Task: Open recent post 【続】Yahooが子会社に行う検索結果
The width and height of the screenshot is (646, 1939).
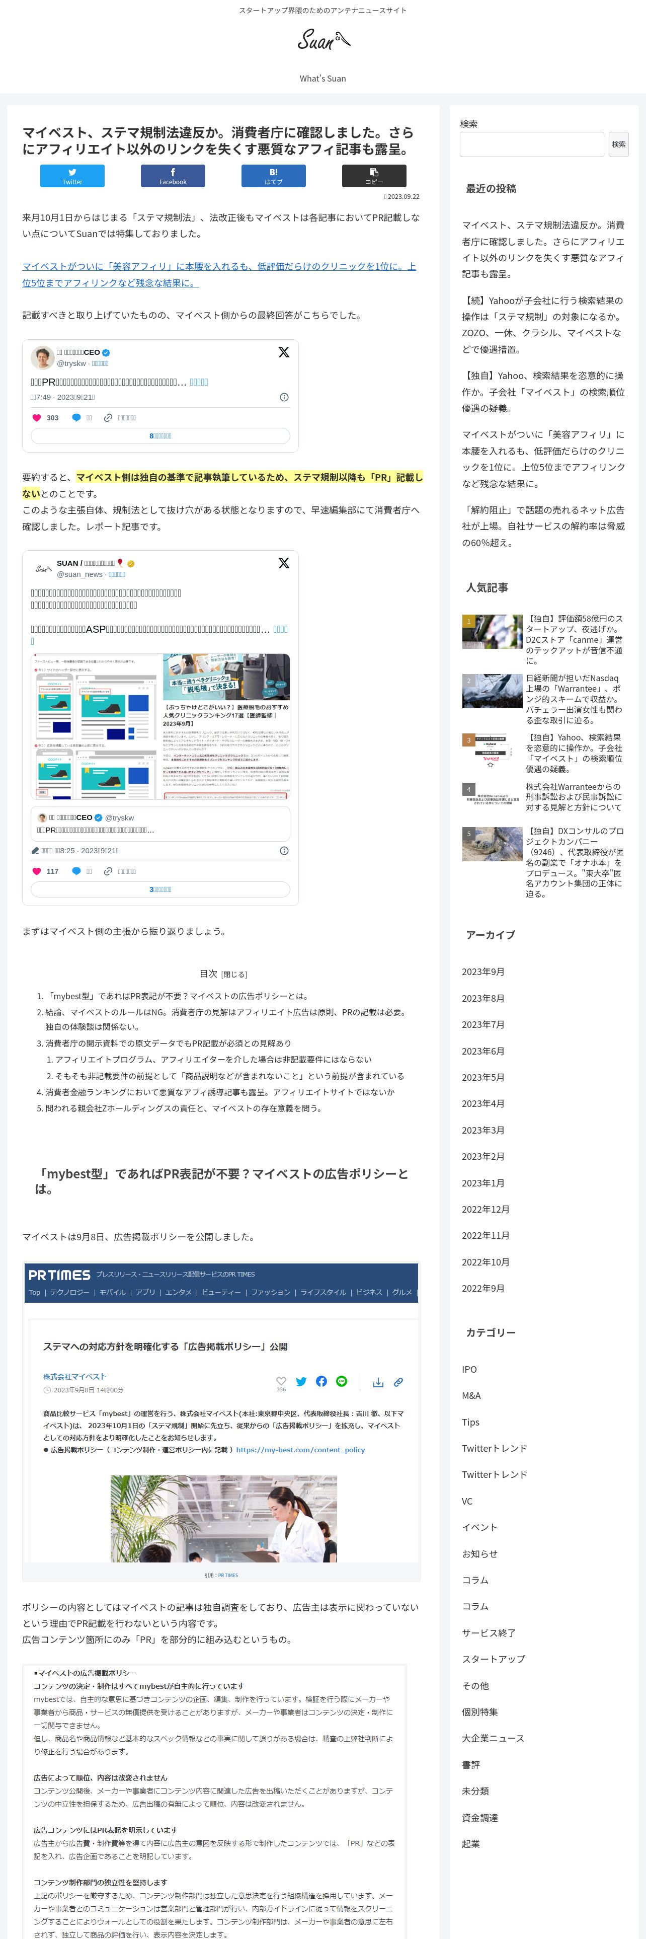Action: [542, 324]
